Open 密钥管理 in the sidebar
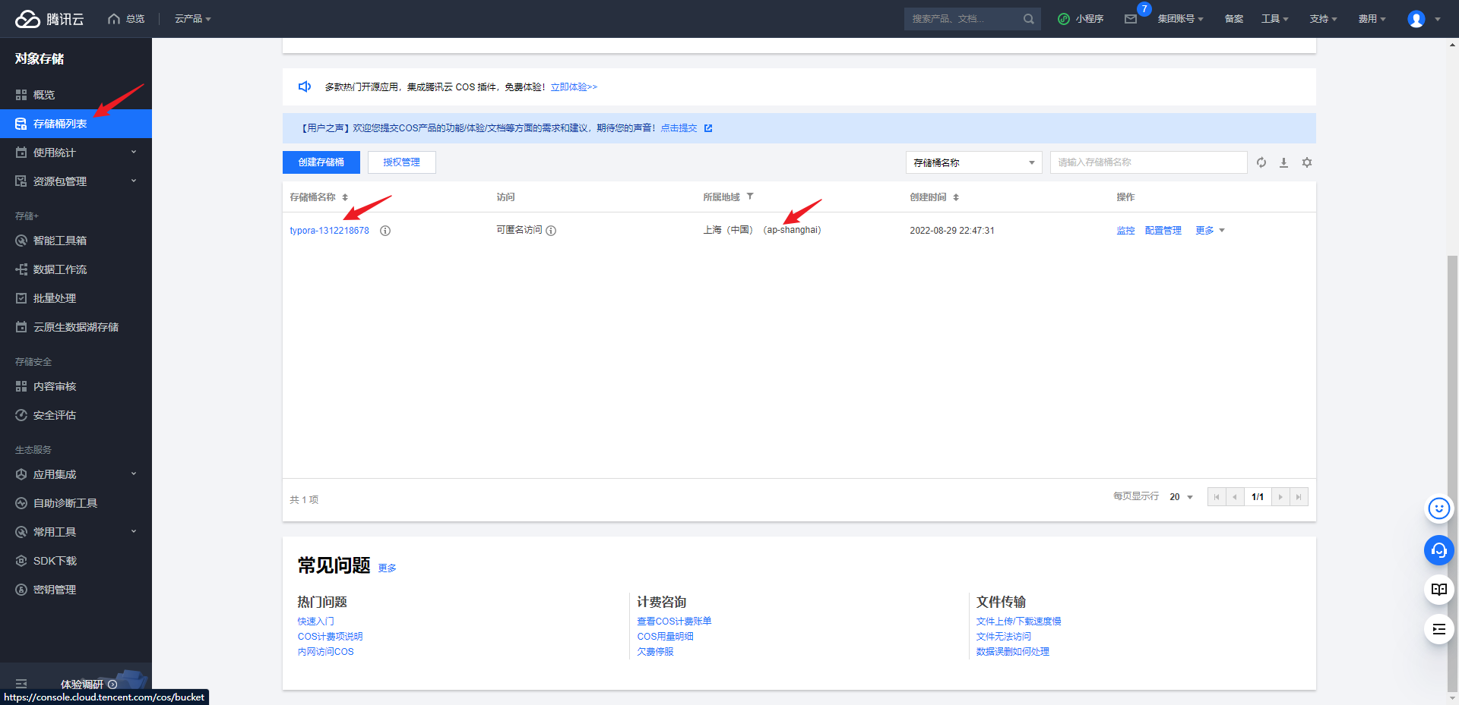The height and width of the screenshot is (705, 1459). coord(76,590)
